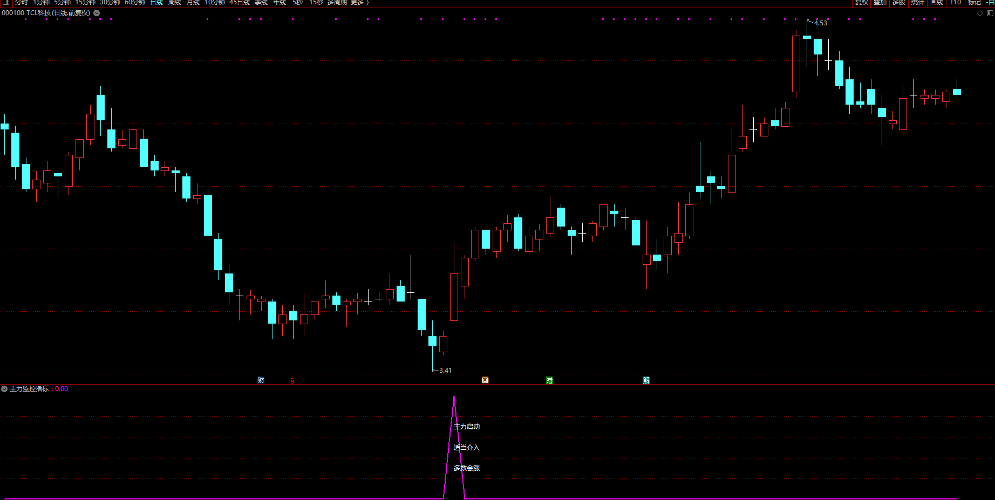Click the orange square event marker
The image size is (995, 500).
point(485,380)
